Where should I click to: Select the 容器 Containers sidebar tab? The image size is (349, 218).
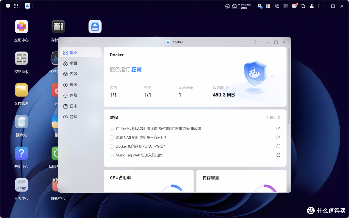pyautogui.click(x=80, y=74)
